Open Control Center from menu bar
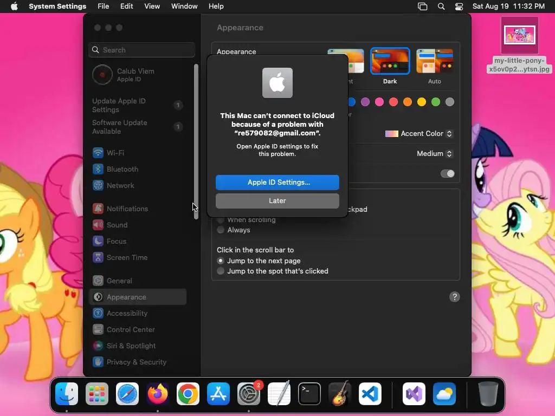This screenshot has height=416, width=555. tap(459, 6)
